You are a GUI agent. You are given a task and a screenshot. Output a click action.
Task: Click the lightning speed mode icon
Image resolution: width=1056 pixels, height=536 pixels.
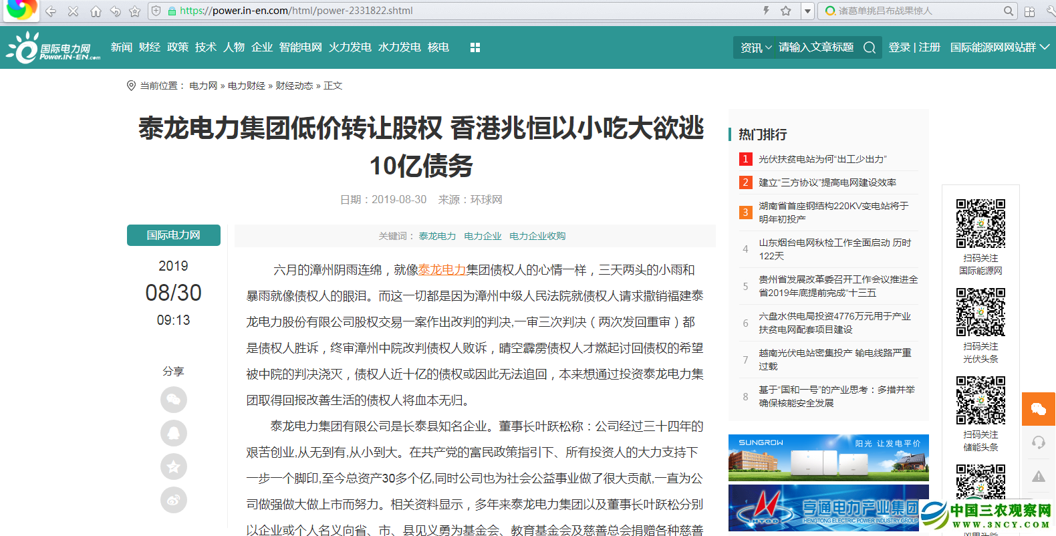tap(766, 11)
